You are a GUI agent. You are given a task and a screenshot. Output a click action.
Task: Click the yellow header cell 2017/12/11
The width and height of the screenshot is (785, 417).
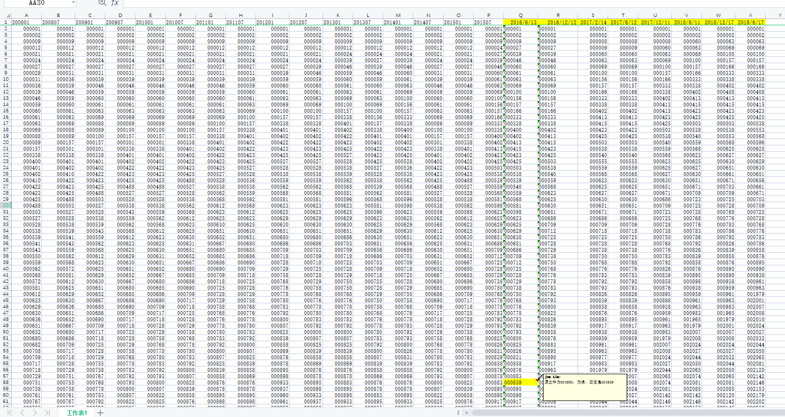(x=655, y=22)
